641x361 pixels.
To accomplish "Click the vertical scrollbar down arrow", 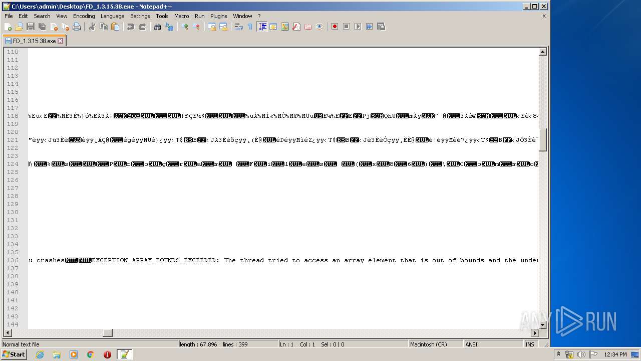I will point(543,325).
